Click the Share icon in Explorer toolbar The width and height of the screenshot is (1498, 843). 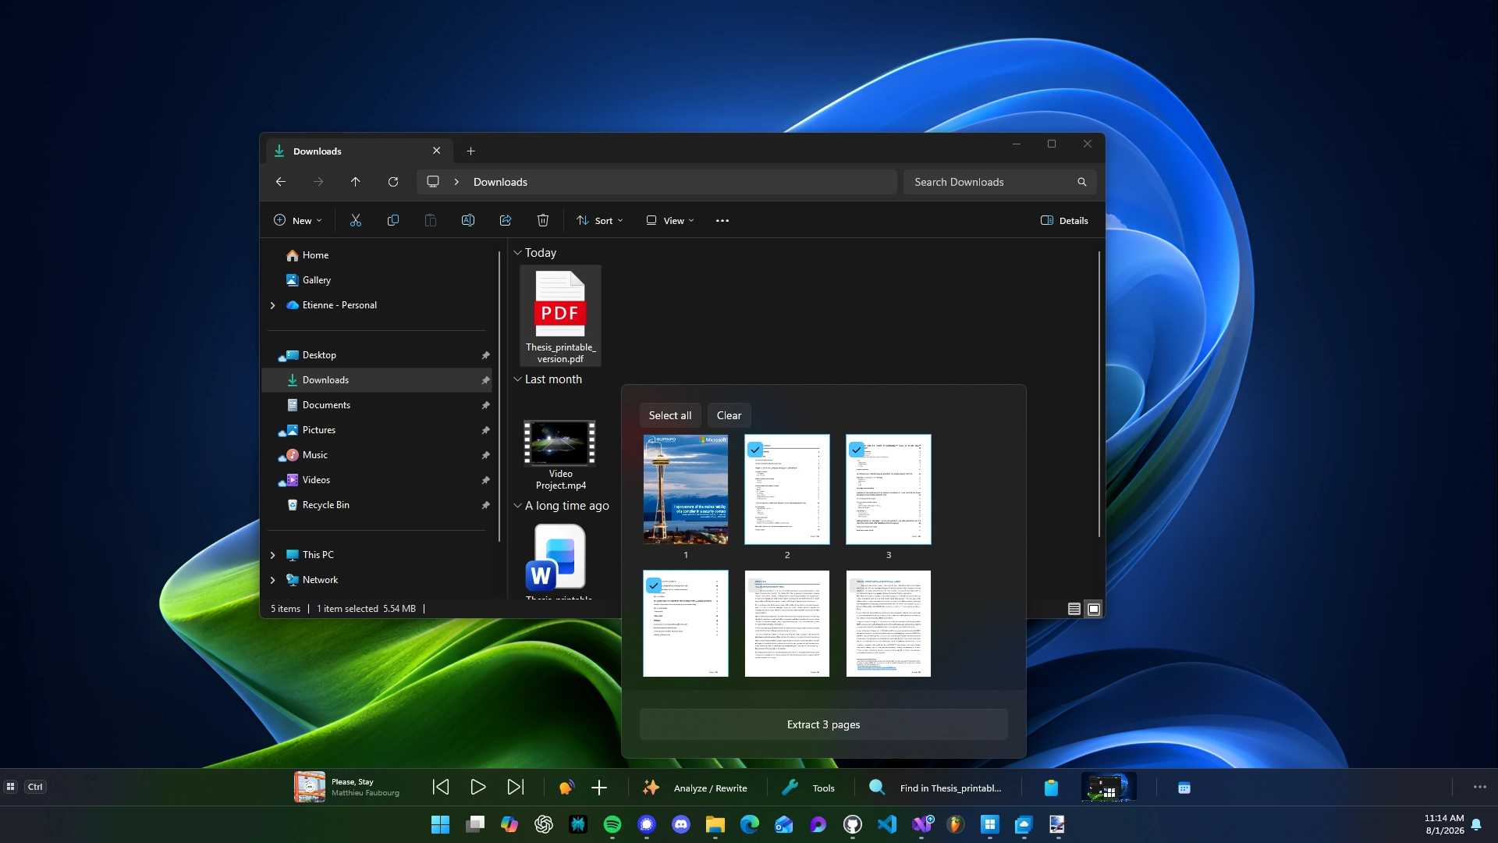[506, 221]
